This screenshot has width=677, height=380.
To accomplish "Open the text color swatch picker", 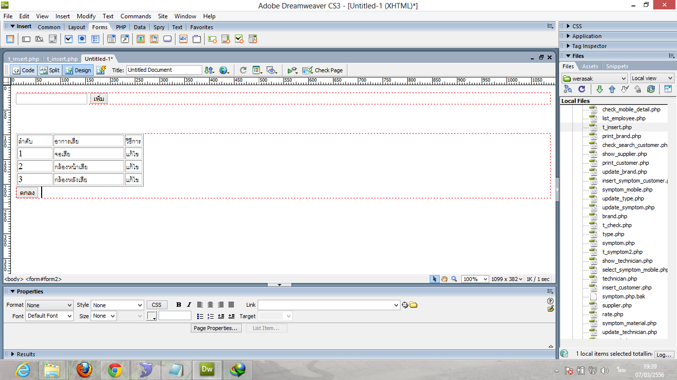I will click(152, 316).
